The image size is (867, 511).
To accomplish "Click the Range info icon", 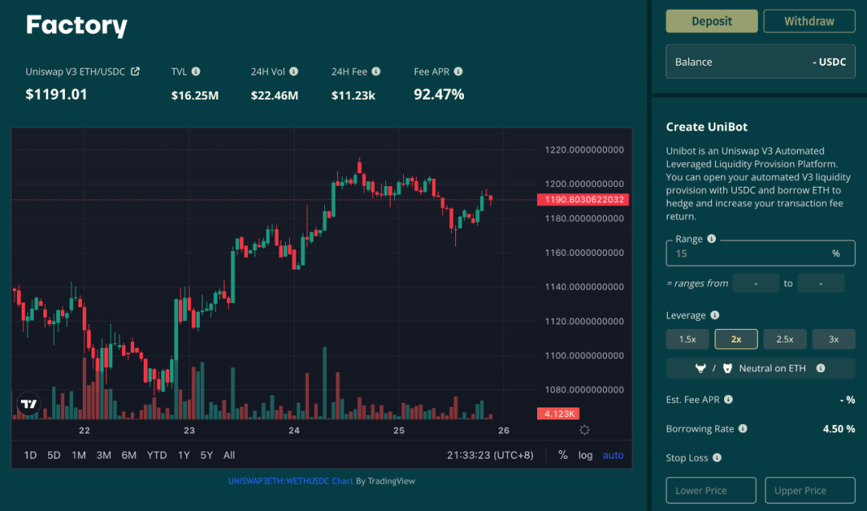I will coord(711,238).
